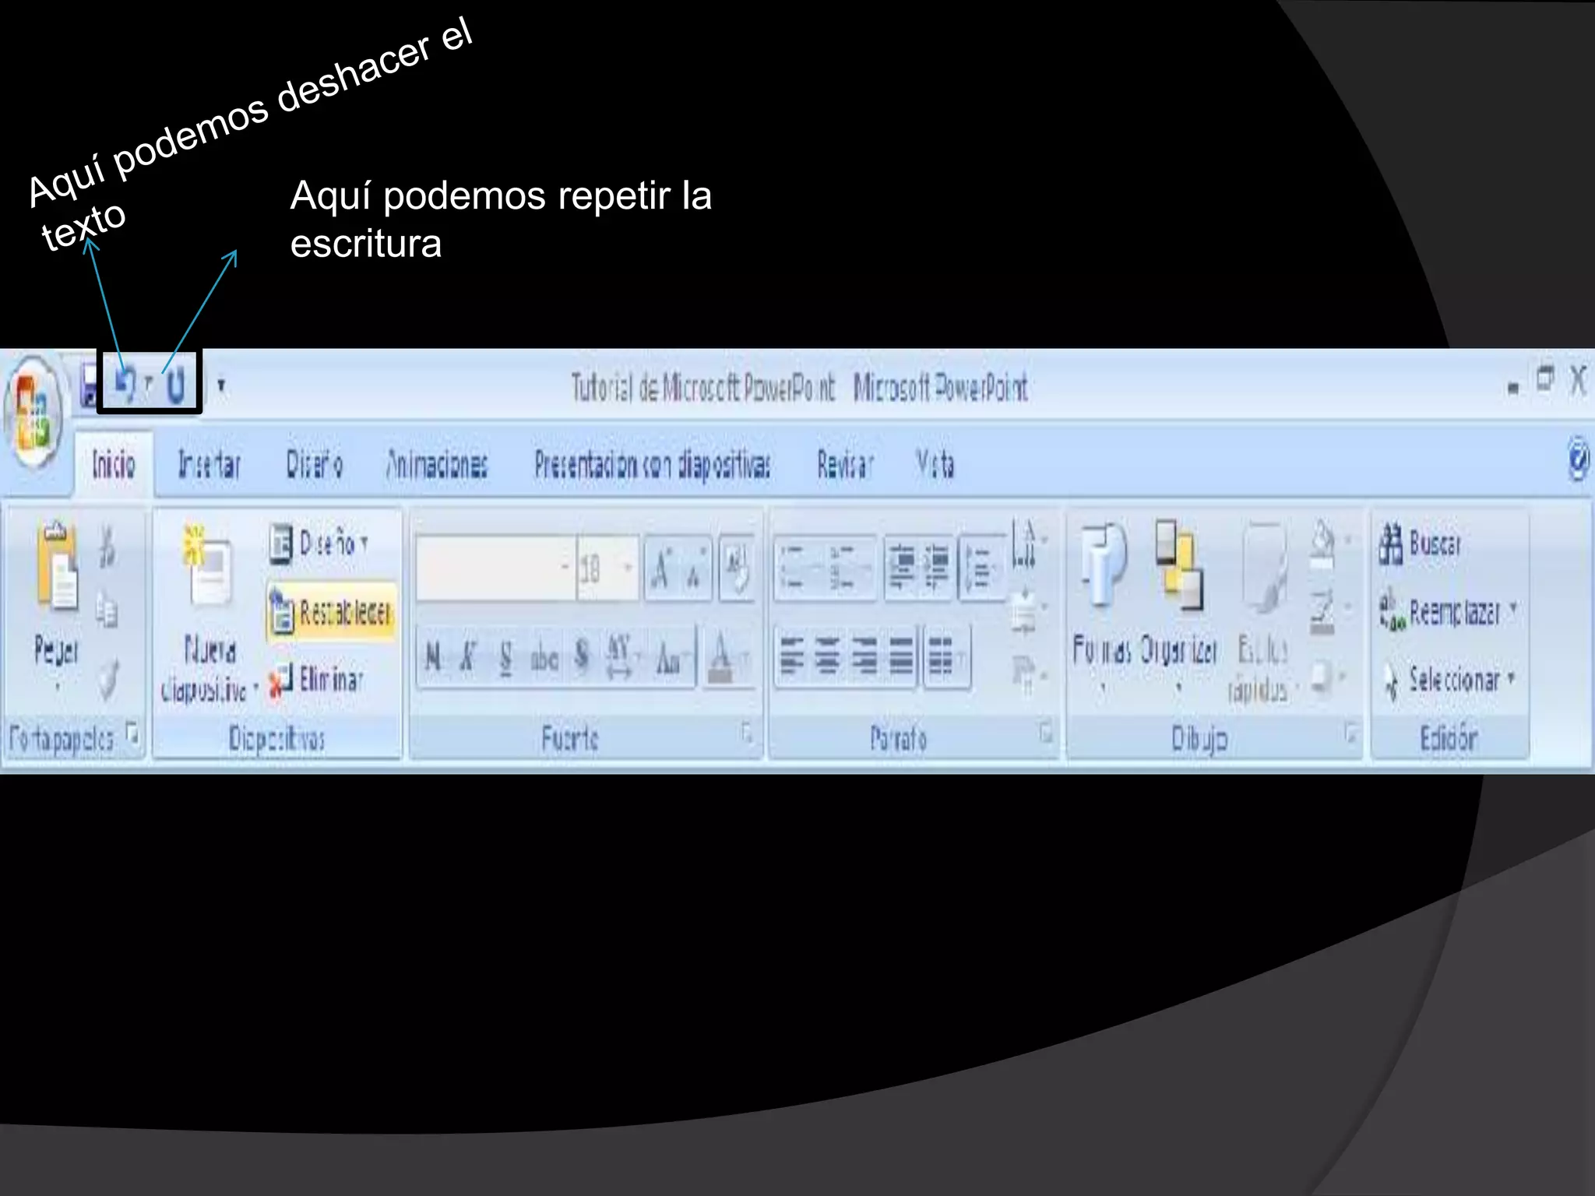
Task: Open the text direction menu in Párrafo
Action: [x=1028, y=543]
